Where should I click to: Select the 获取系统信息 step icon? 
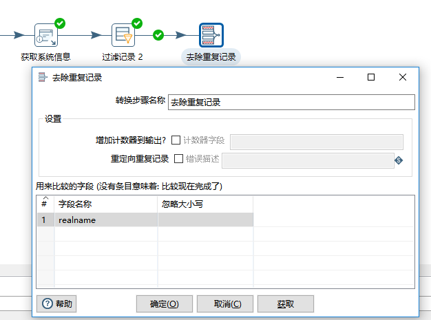[46, 35]
